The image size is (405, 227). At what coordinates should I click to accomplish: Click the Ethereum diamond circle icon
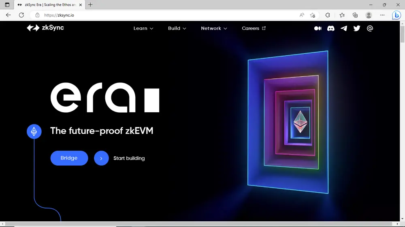pos(34,131)
